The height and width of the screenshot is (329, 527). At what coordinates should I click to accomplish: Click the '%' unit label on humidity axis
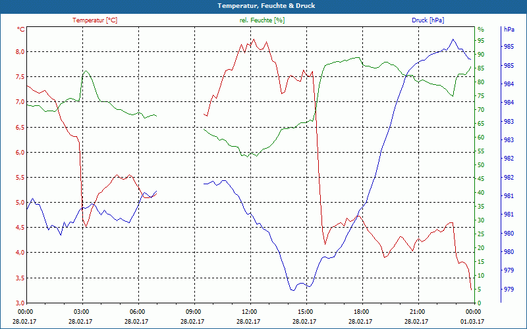[x=481, y=29]
